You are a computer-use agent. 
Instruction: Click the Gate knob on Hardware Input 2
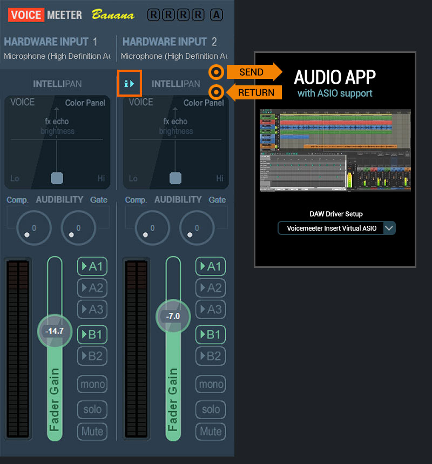(x=197, y=227)
